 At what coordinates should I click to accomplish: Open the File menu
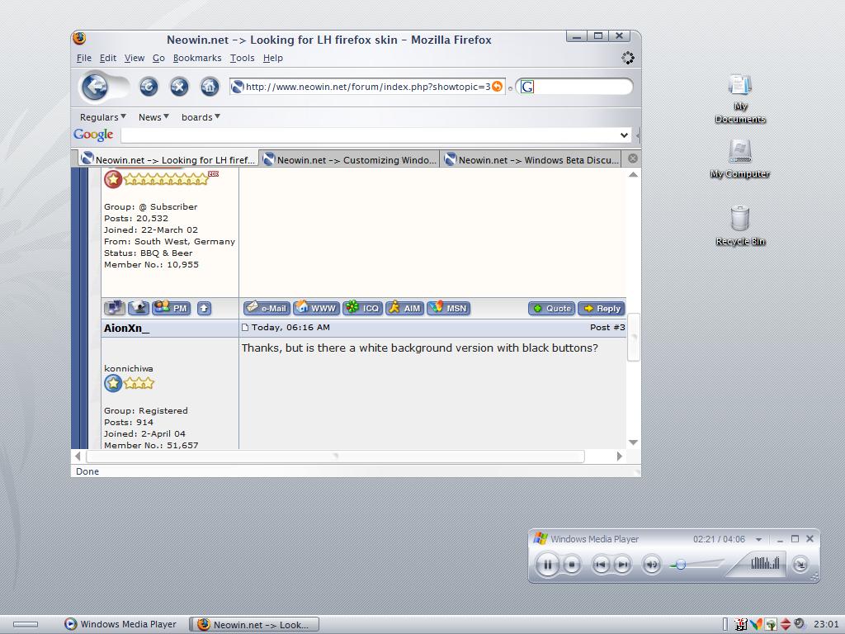point(83,58)
